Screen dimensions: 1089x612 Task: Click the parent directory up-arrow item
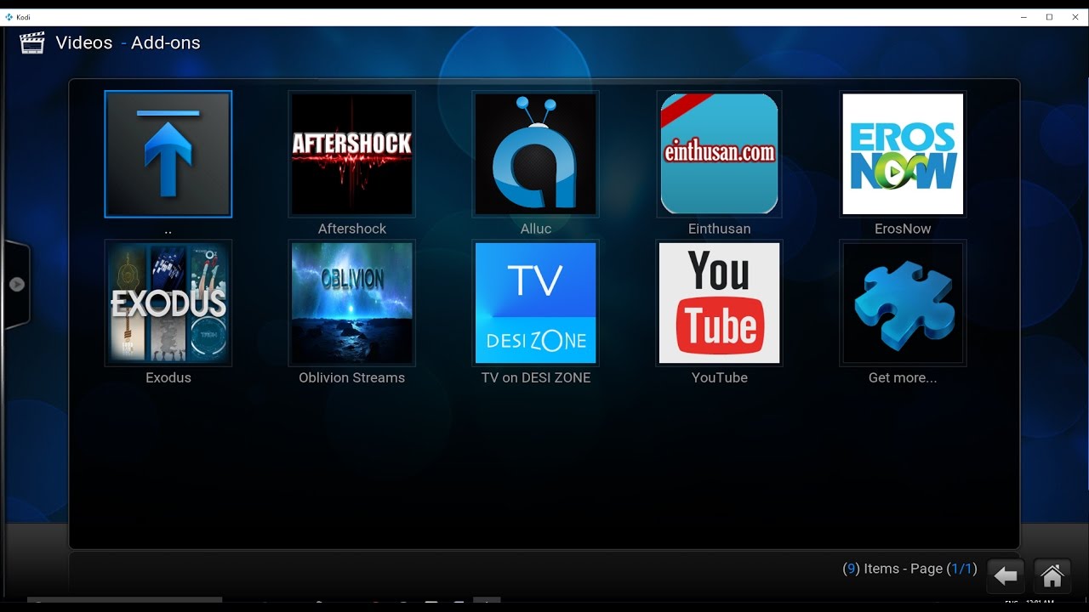click(168, 154)
